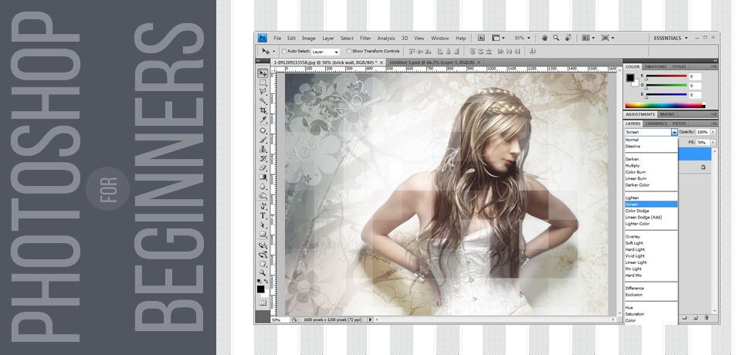Screen dimensions: 753x355
Task: Select the Dodge tool
Action: pyautogui.click(x=263, y=196)
